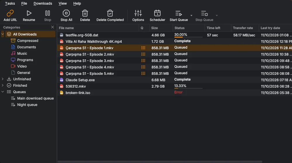The width and height of the screenshot is (292, 163).
Task: Select the Video category
Action: point(22,66)
